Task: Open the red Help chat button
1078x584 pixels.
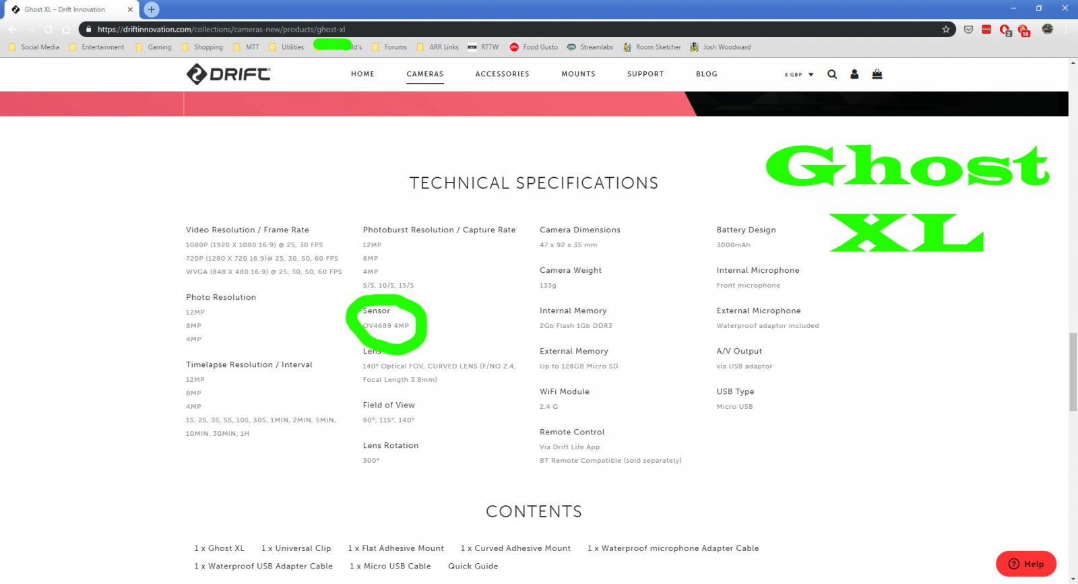Action: coord(1026,564)
